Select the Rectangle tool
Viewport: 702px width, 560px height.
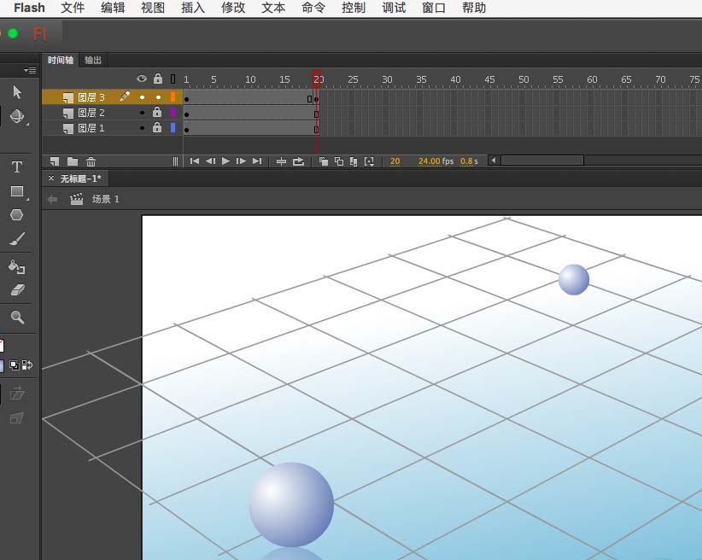click(17, 191)
